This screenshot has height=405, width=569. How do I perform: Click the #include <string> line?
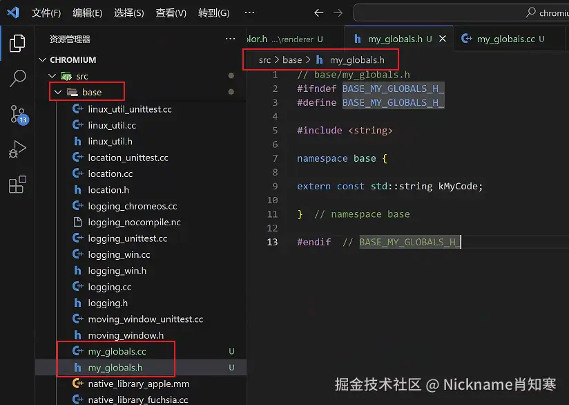tap(345, 131)
